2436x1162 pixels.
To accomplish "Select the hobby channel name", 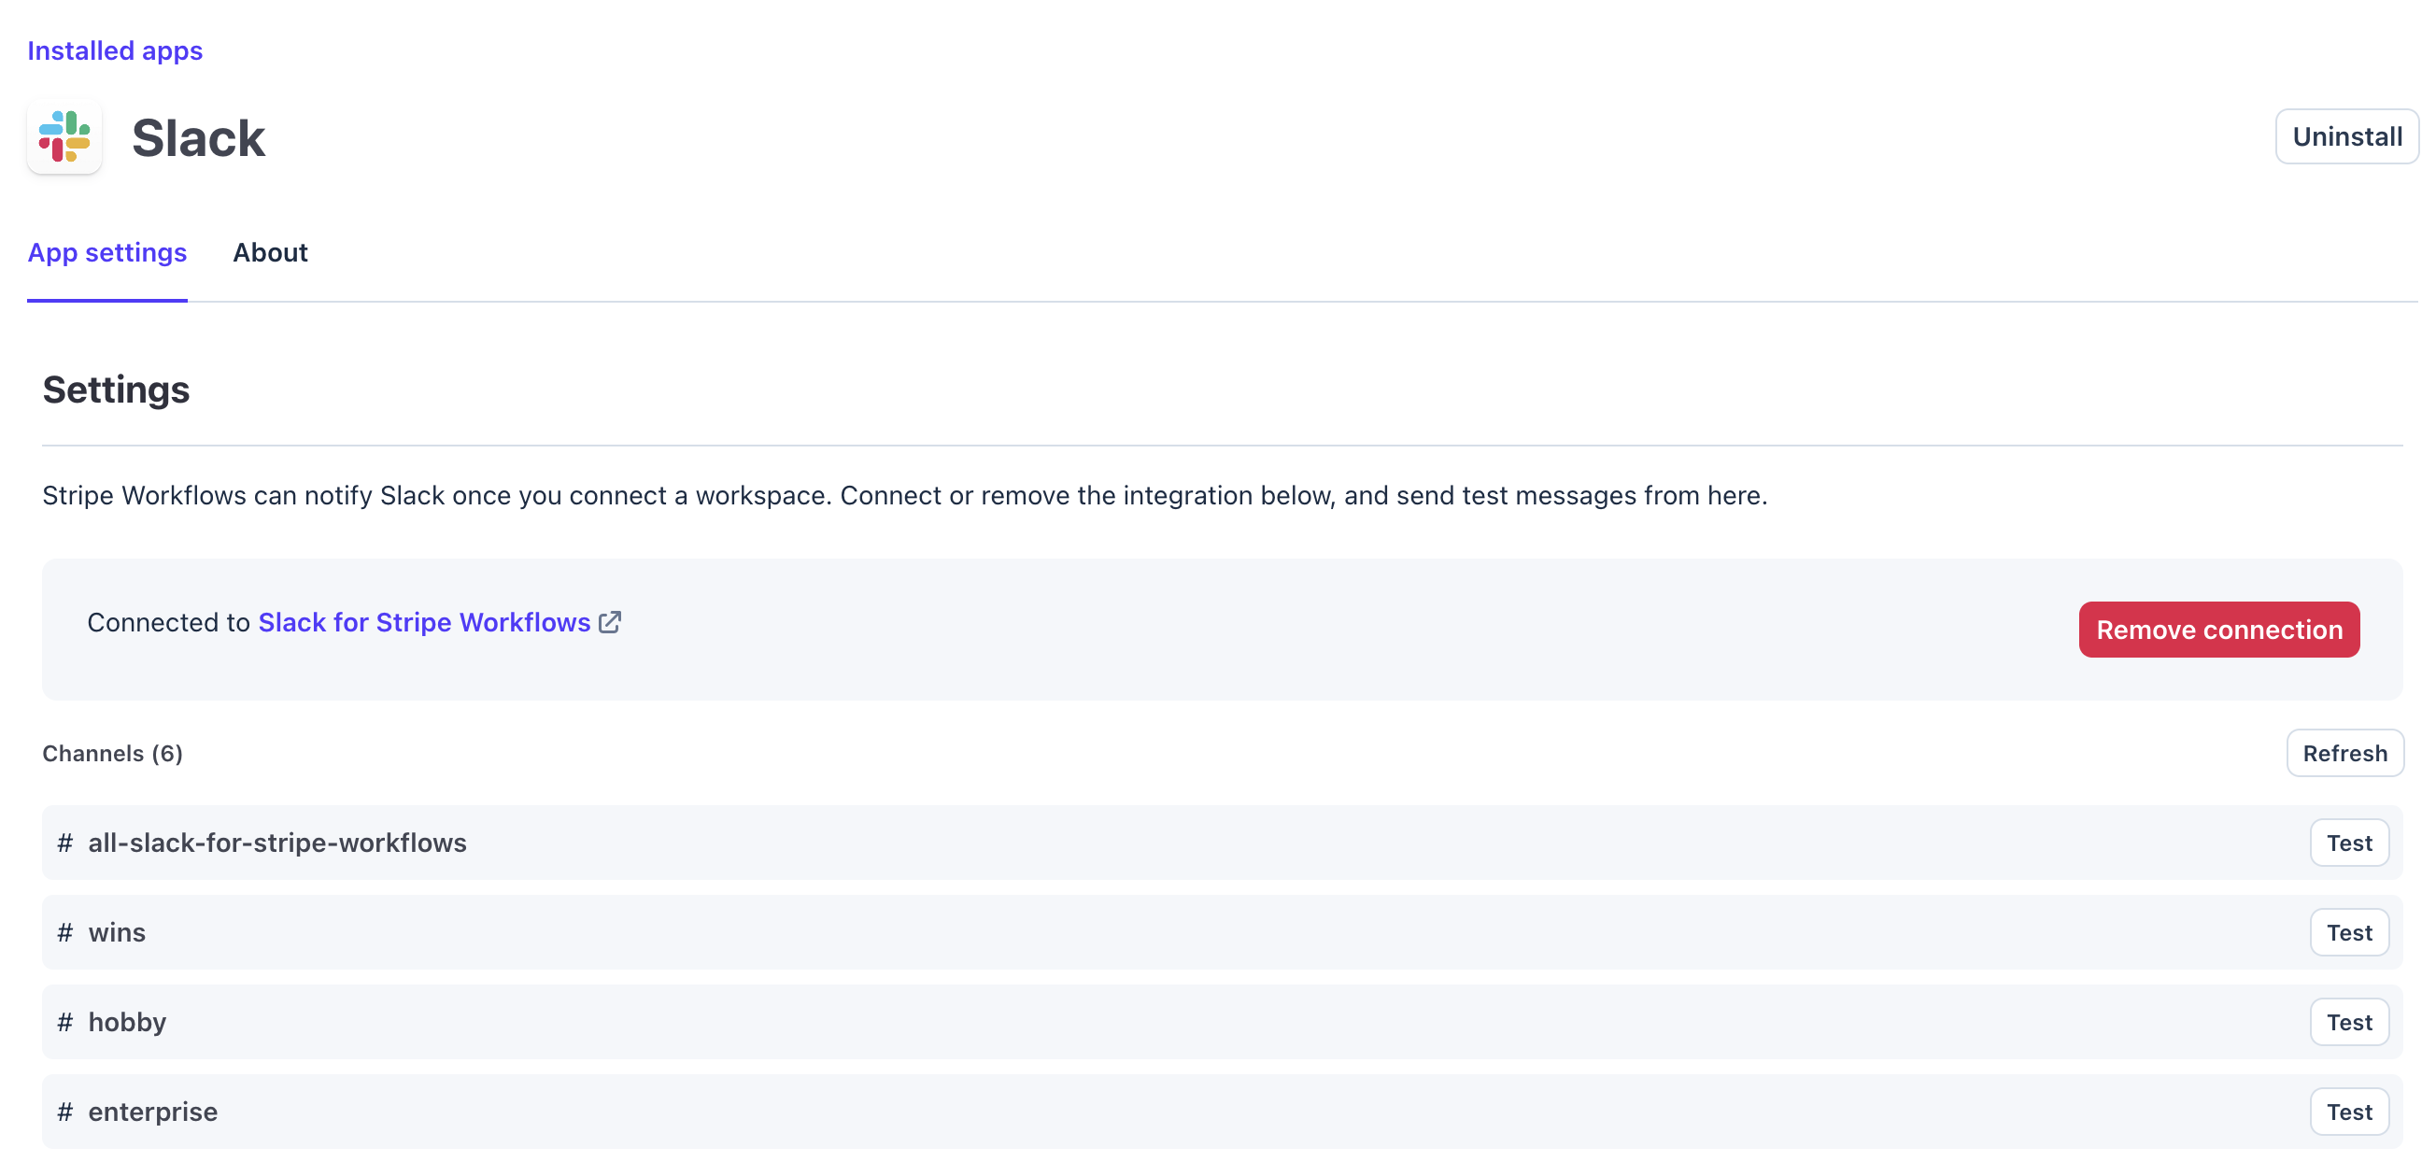I will (127, 1023).
